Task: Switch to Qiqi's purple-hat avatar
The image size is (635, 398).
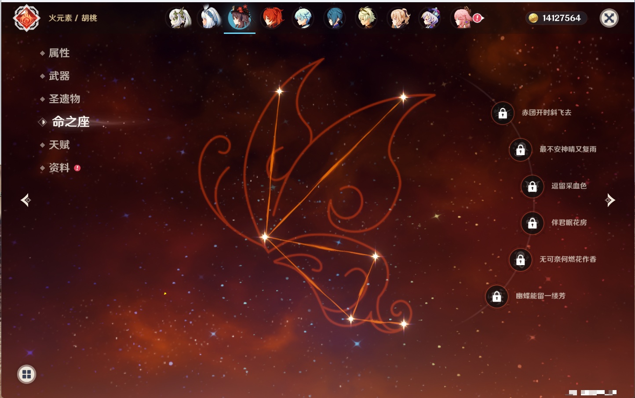Action: pyautogui.click(x=430, y=18)
